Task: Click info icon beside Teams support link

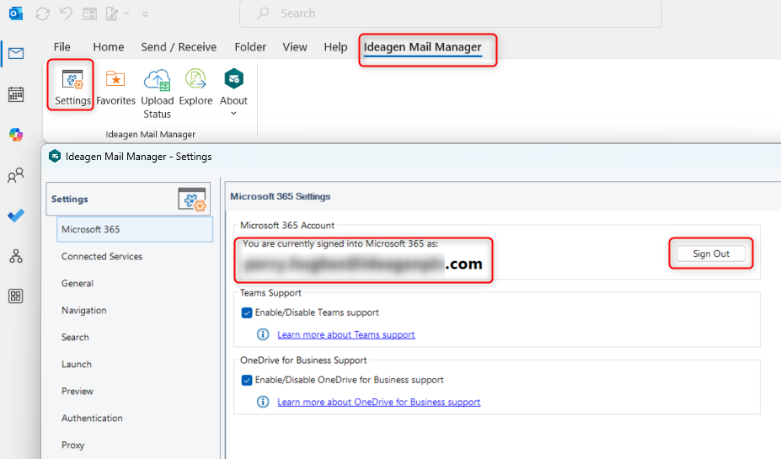Action: (263, 334)
